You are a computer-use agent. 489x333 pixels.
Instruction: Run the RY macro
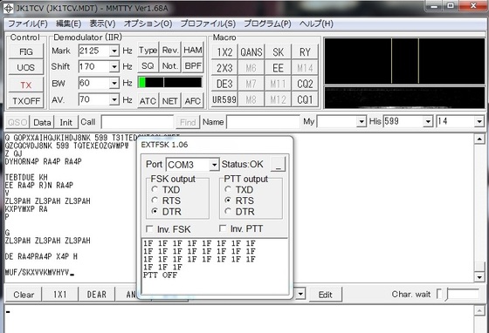305,52
